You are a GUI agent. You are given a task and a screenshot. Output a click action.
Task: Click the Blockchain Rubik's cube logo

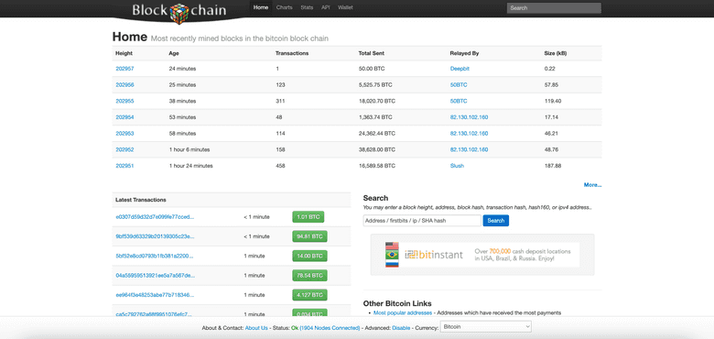point(179,13)
